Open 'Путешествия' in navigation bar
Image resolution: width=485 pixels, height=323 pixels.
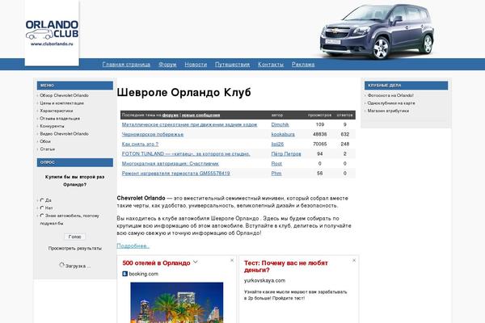coord(232,65)
